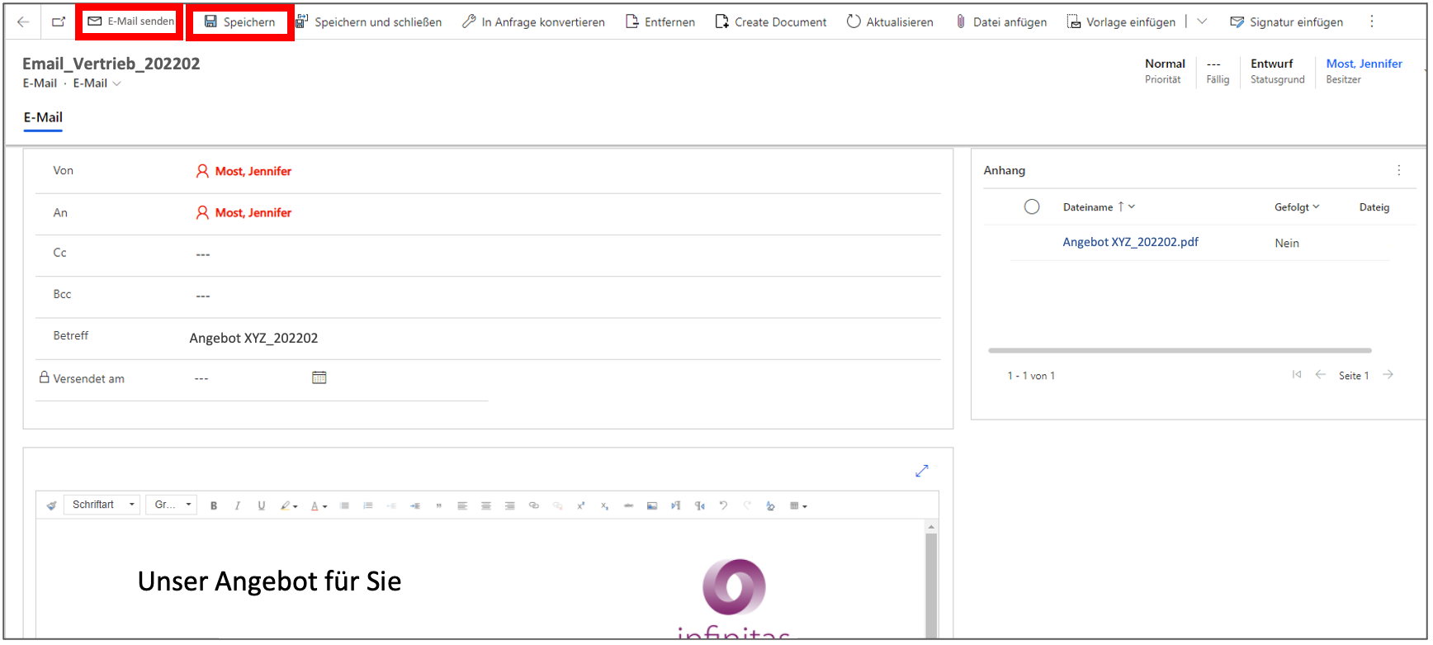Expand Vorlage einfügen dropdown chevron

1202,21
